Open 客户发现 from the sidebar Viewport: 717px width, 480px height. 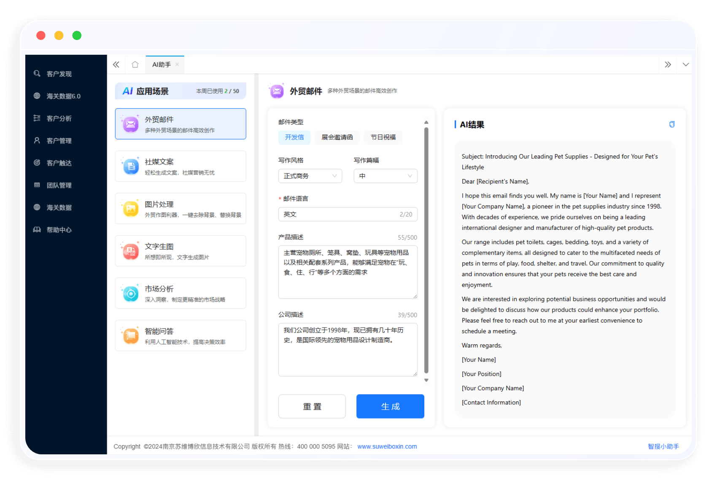59,74
